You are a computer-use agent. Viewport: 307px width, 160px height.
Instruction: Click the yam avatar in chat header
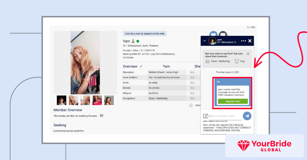[212, 41]
